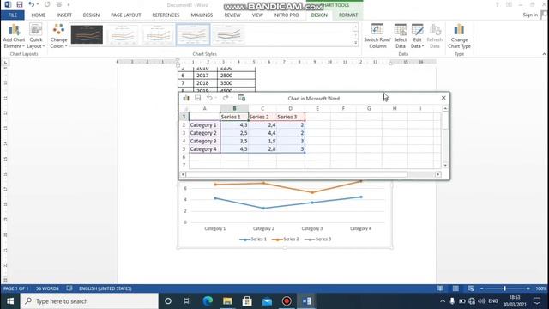Click the Select Data button
Viewport: 549px width, 309px height.
(x=401, y=36)
